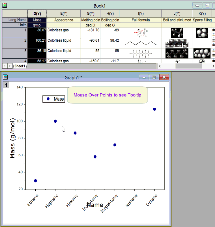The height and width of the screenshot is (227, 215).
Task: Click the Isopentane data point
Action: [115, 145]
